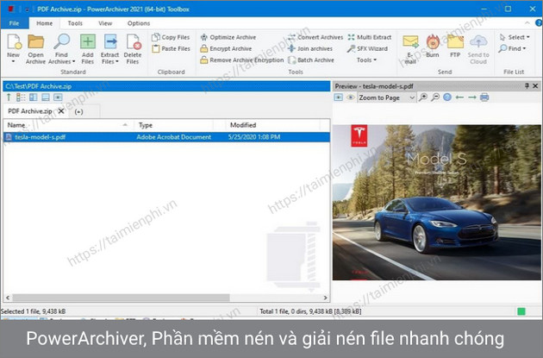Viewport: 543px width, 358px height.
Task: Click Copy Files in Clipboard group
Action: [x=171, y=37]
